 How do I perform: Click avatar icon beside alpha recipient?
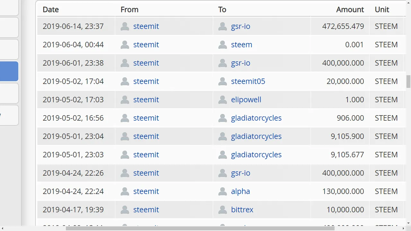click(223, 192)
